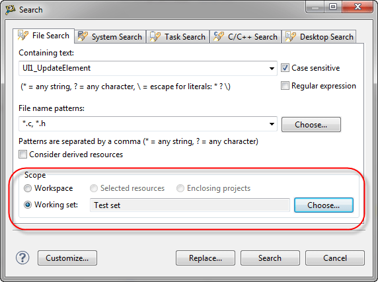378x282 pixels.
Task: Switch to the Desktop Search tab
Action: click(x=319, y=36)
